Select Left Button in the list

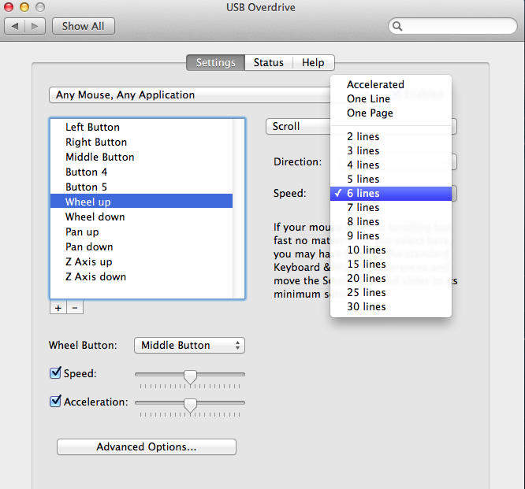pyautogui.click(x=141, y=127)
